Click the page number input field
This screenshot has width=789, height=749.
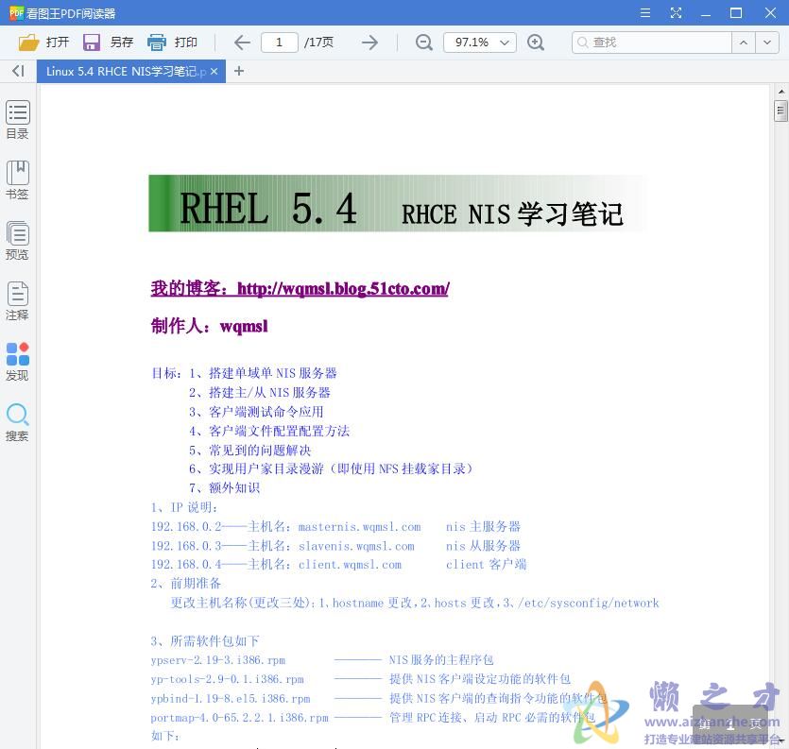point(279,42)
